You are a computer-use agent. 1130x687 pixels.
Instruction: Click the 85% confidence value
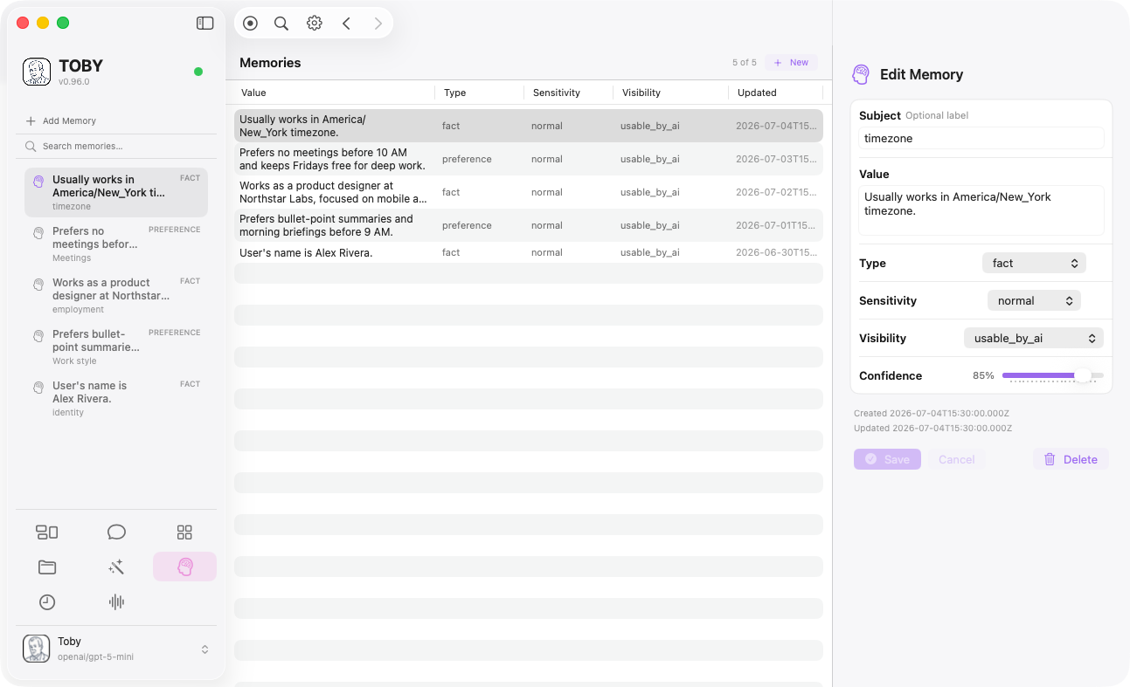coord(983,375)
